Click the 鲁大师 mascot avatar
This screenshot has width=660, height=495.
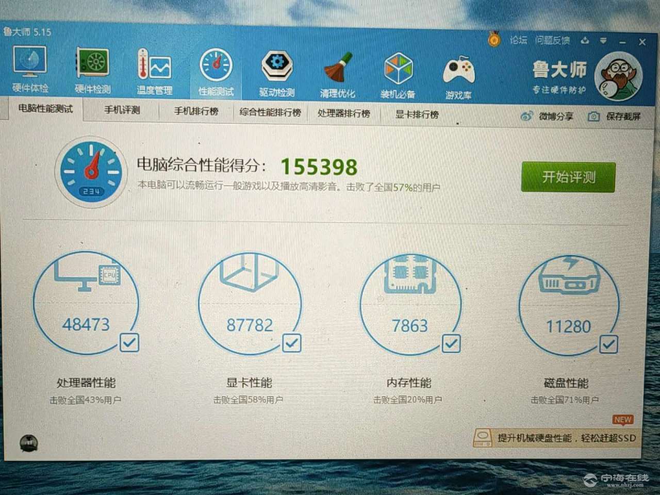pyautogui.click(x=618, y=76)
